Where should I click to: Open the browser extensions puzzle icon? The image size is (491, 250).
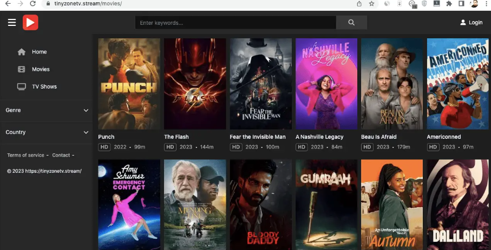[449, 4]
